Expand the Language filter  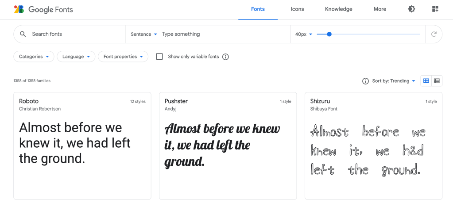[76, 57]
